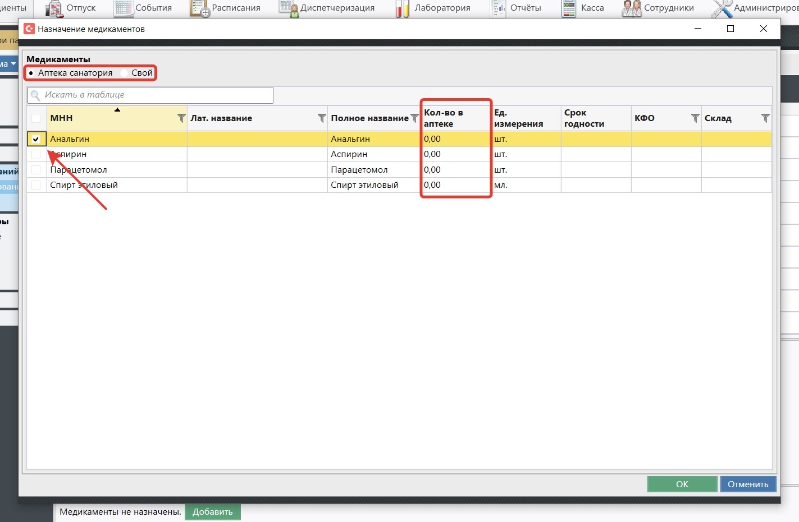The width and height of the screenshot is (799, 522).
Task: Check the Парацетомол row checkbox
Action: click(x=36, y=170)
